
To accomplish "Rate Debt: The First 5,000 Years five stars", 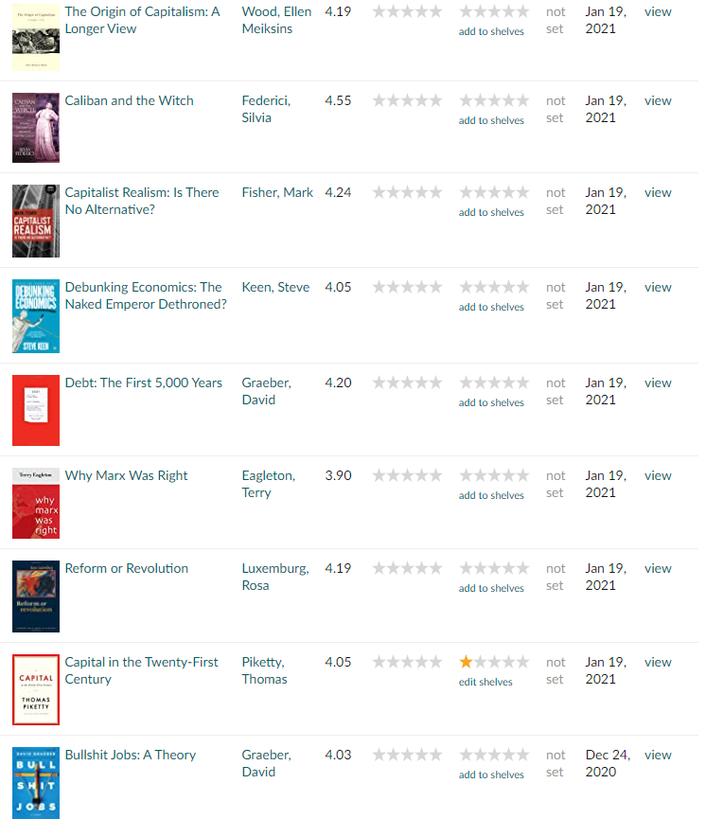I will pyautogui.click(x=522, y=383).
